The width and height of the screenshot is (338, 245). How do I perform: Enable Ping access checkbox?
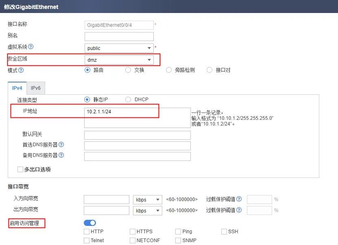178,232
